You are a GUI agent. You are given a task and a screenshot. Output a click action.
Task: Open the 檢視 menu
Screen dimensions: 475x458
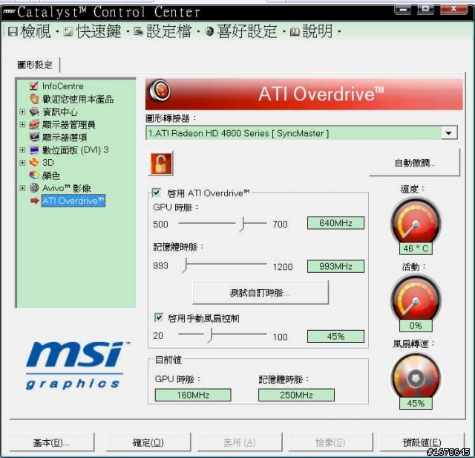click(x=36, y=31)
